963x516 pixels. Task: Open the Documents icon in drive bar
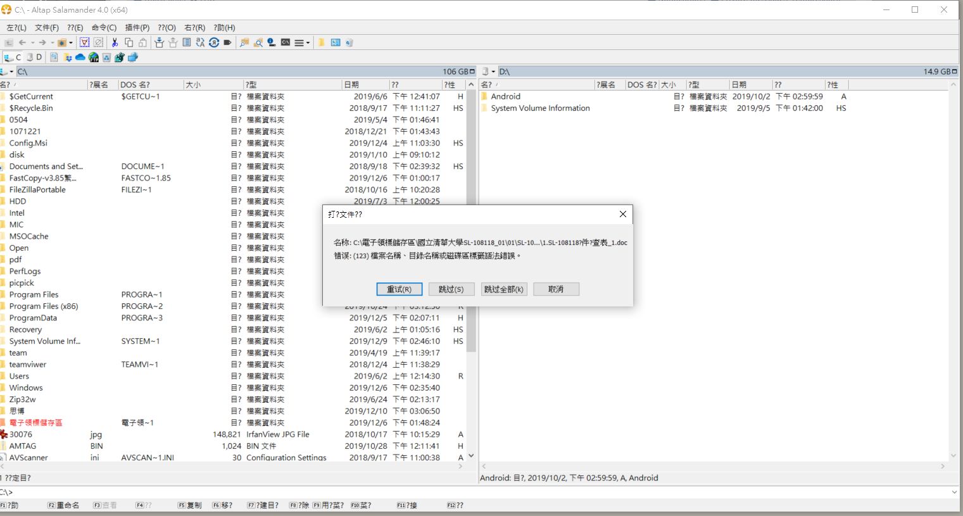[54, 57]
